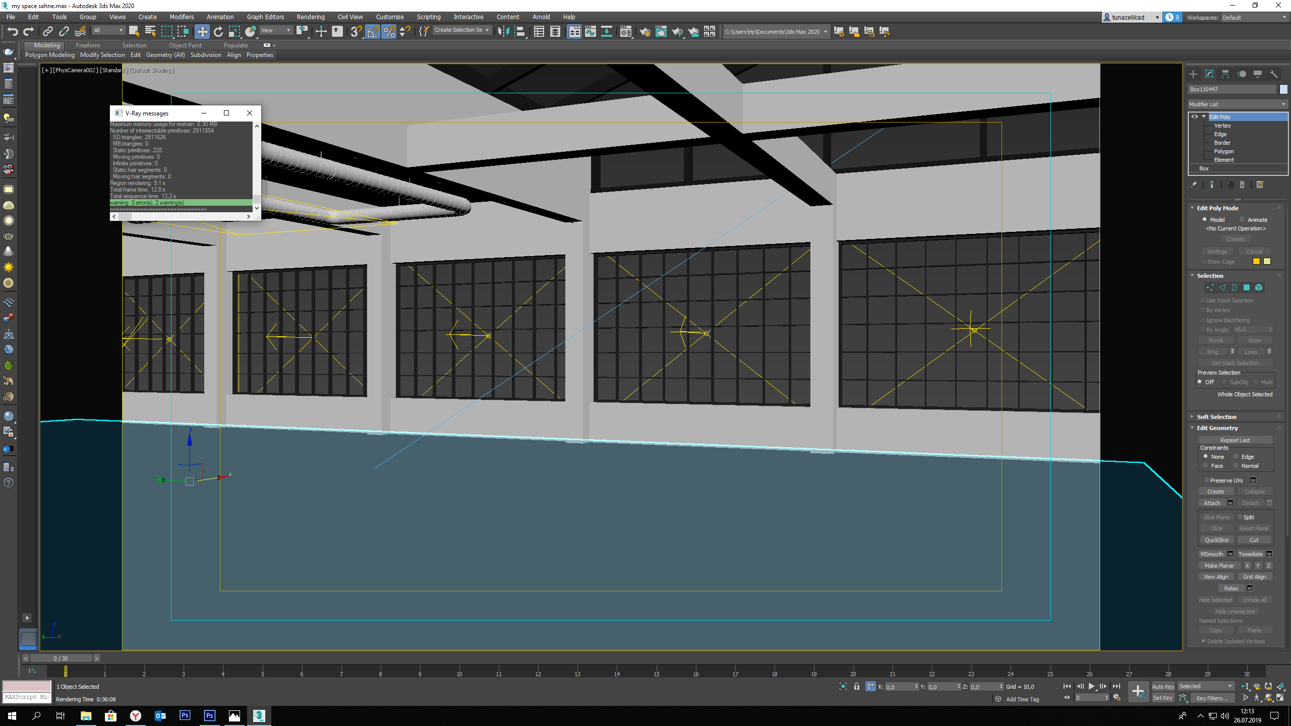Check the Ignore Backfacing checkbox
Viewport: 1291px width, 726px height.
pyautogui.click(x=1203, y=320)
